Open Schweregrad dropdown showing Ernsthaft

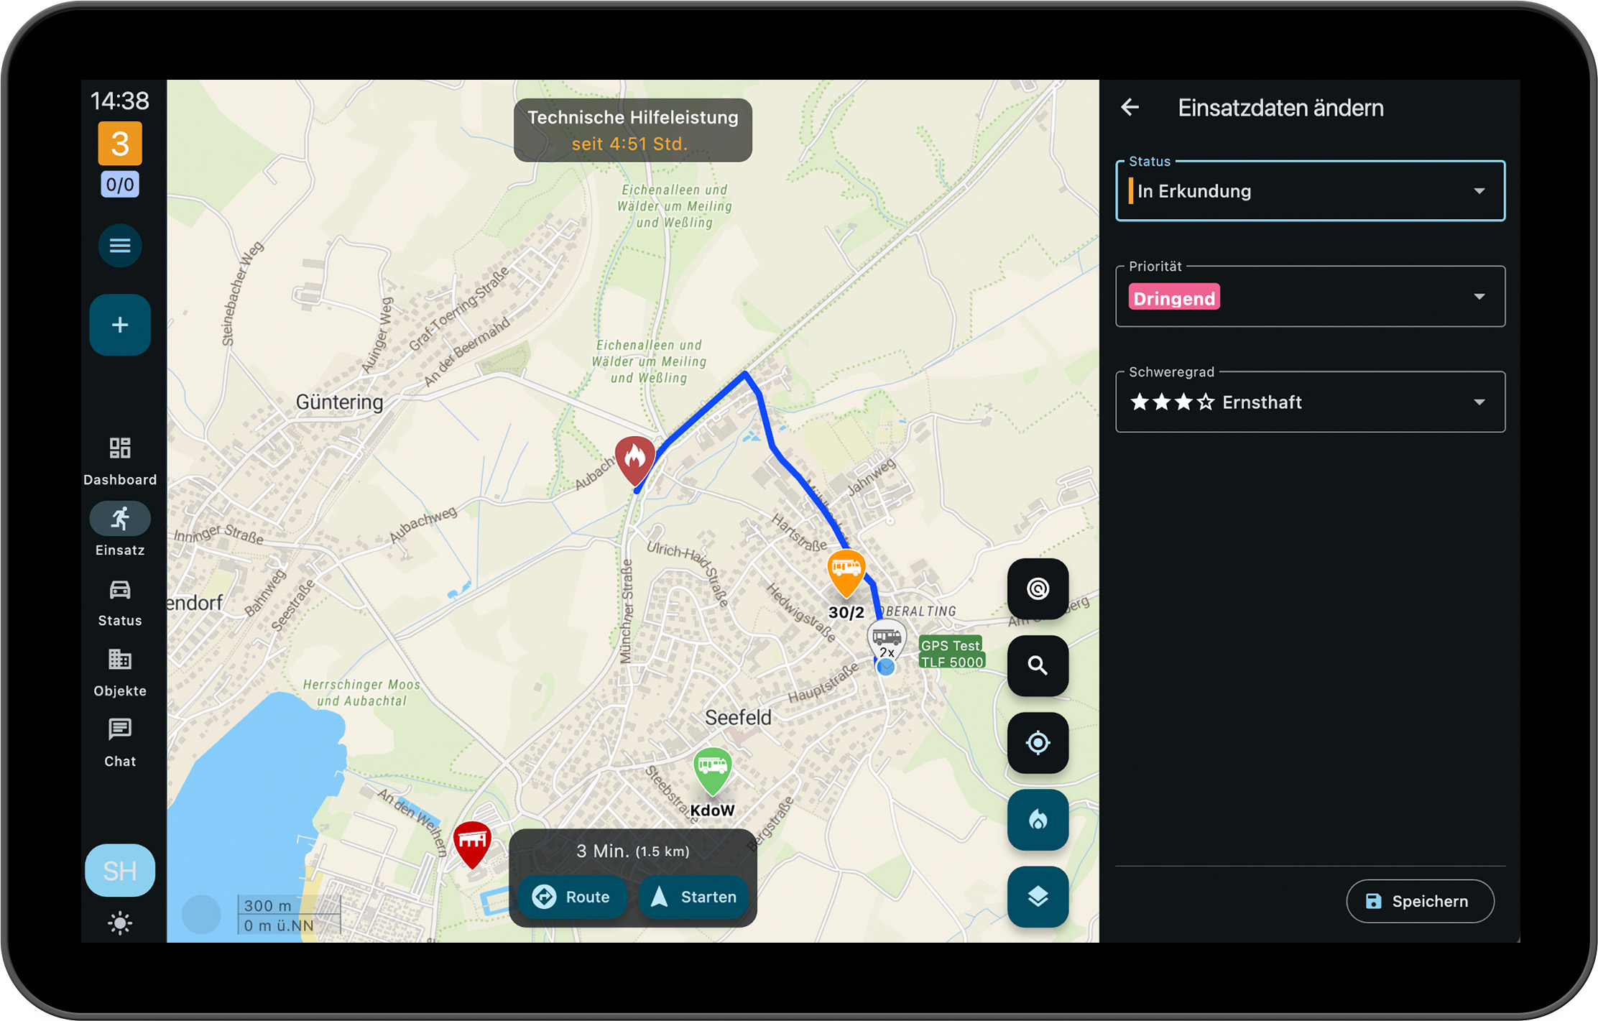tap(1309, 402)
